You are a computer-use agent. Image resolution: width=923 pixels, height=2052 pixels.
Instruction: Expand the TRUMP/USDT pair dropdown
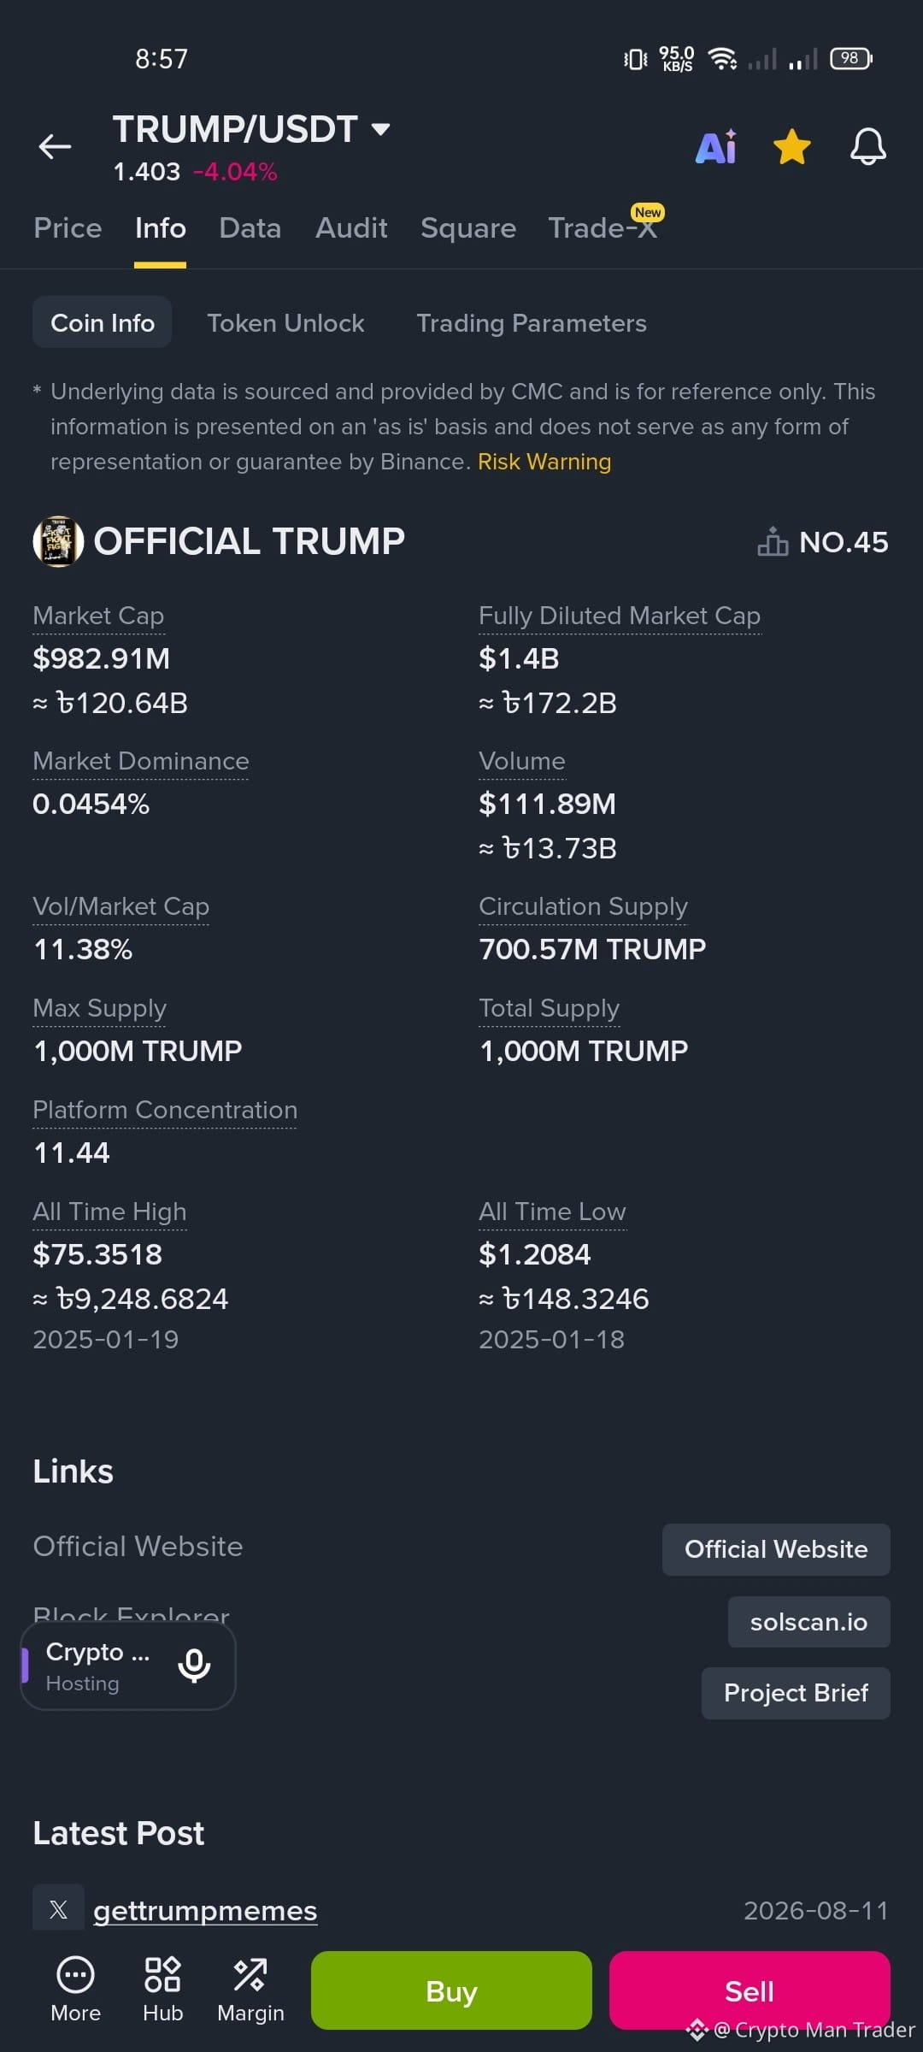point(381,130)
